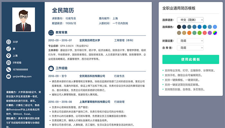Select the green color swatch

pyautogui.click(x=200, y=33)
